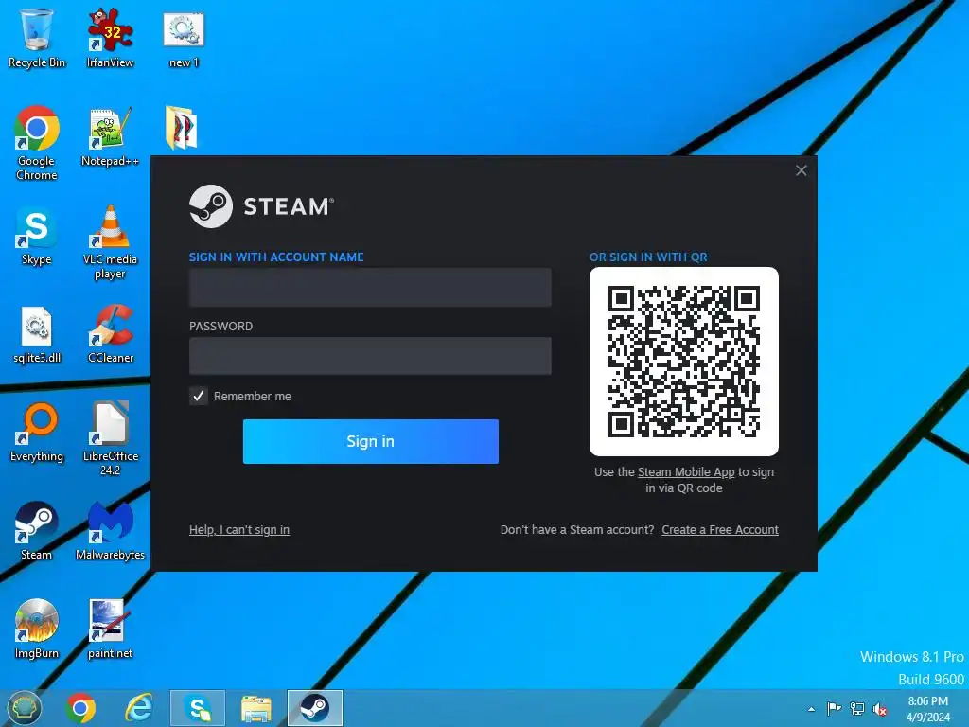Click the Create a Free Account link

coord(720,530)
